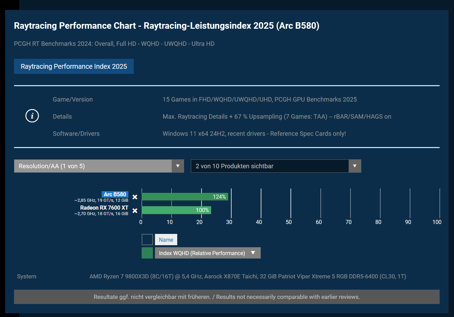Screen dimensions: 454x317
Task: Select the highlighted Arc B580 label
Action: pos(115,194)
